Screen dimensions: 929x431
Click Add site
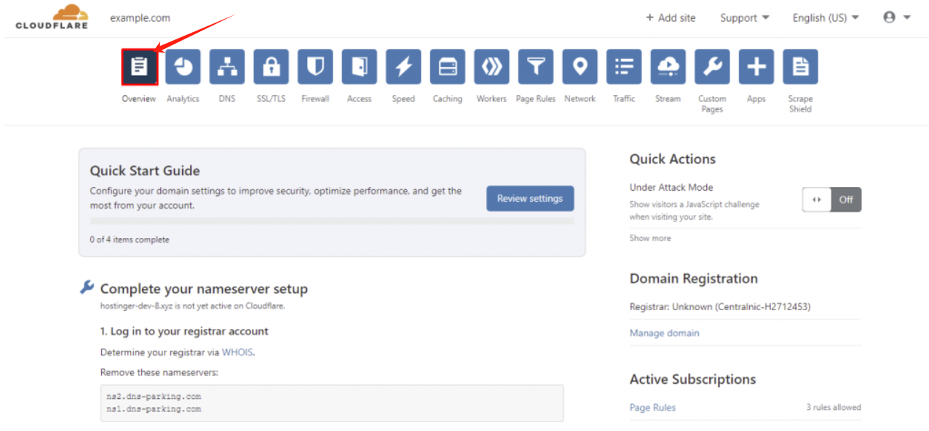tap(671, 17)
